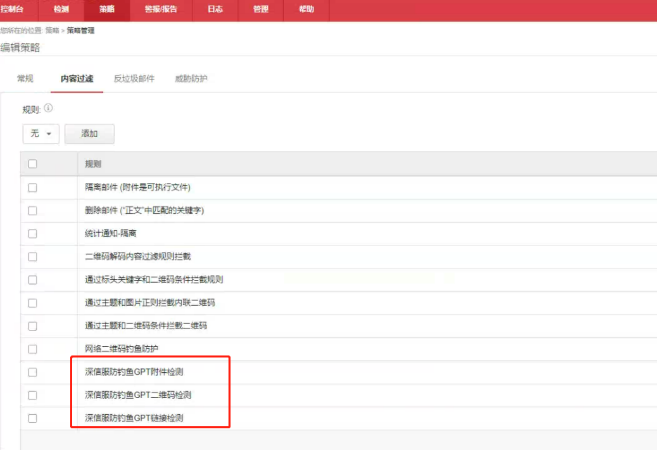Open the 检测 menu
Image resolution: width=657 pixels, height=450 pixels.
point(61,9)
